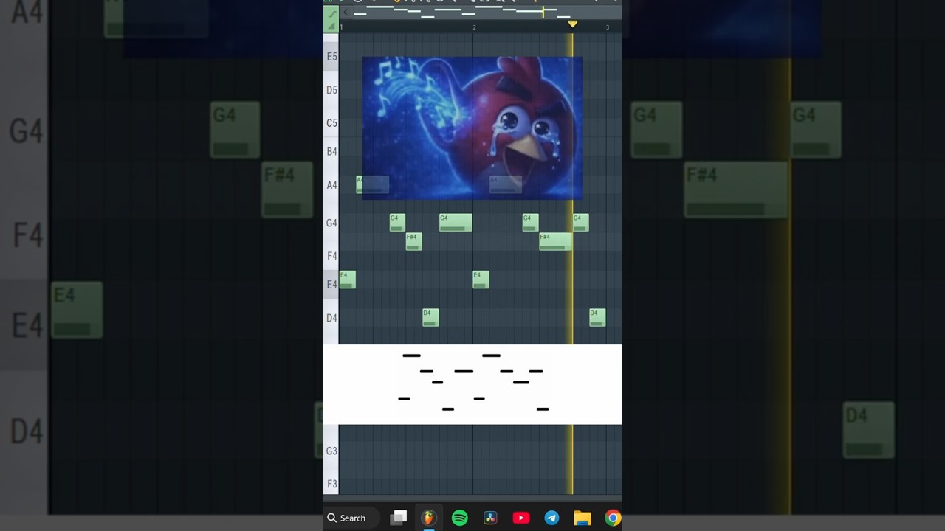Click the F3 piano key

click(331, 484)
